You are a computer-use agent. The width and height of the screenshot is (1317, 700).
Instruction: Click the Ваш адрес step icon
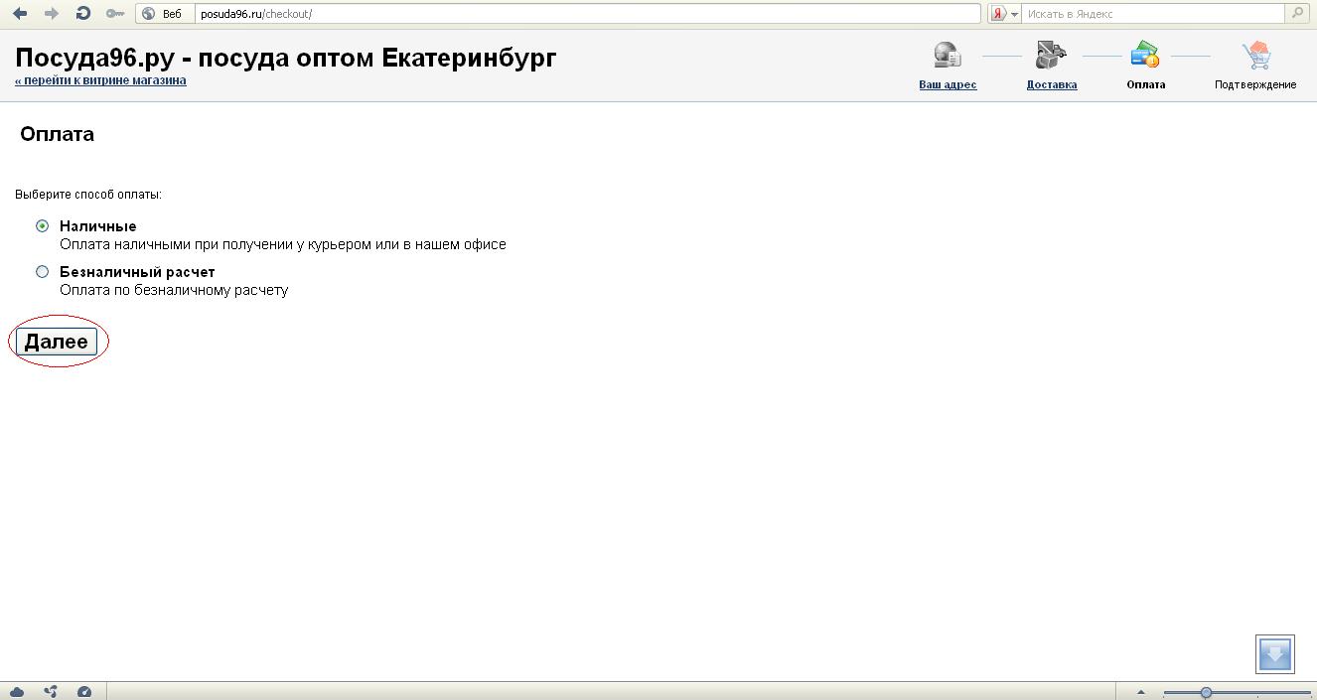click(948, 55)
